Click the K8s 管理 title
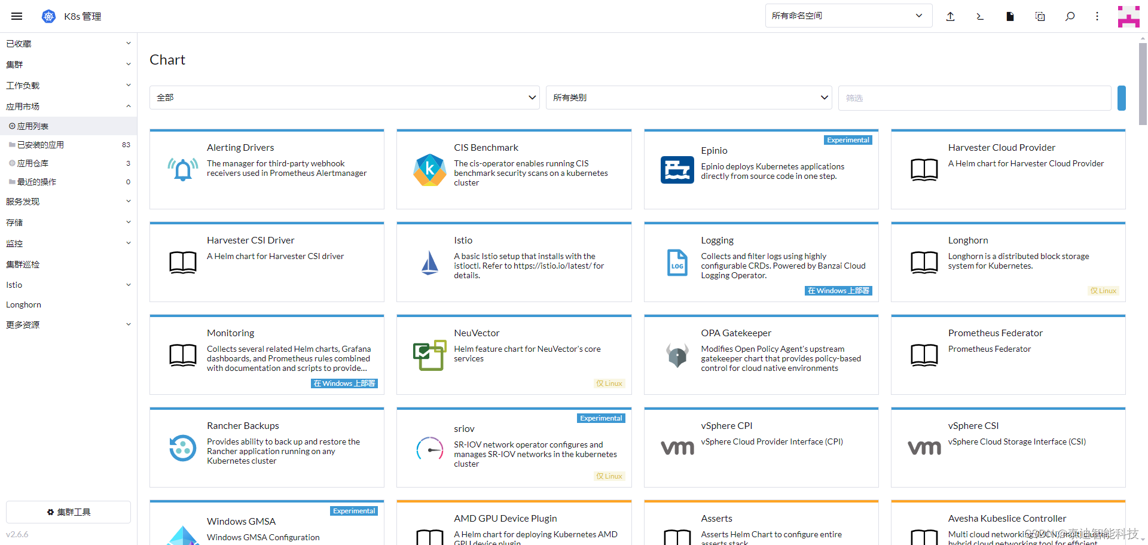The height and width of the screenshot is (545, 1148). (x=83, y=16)
